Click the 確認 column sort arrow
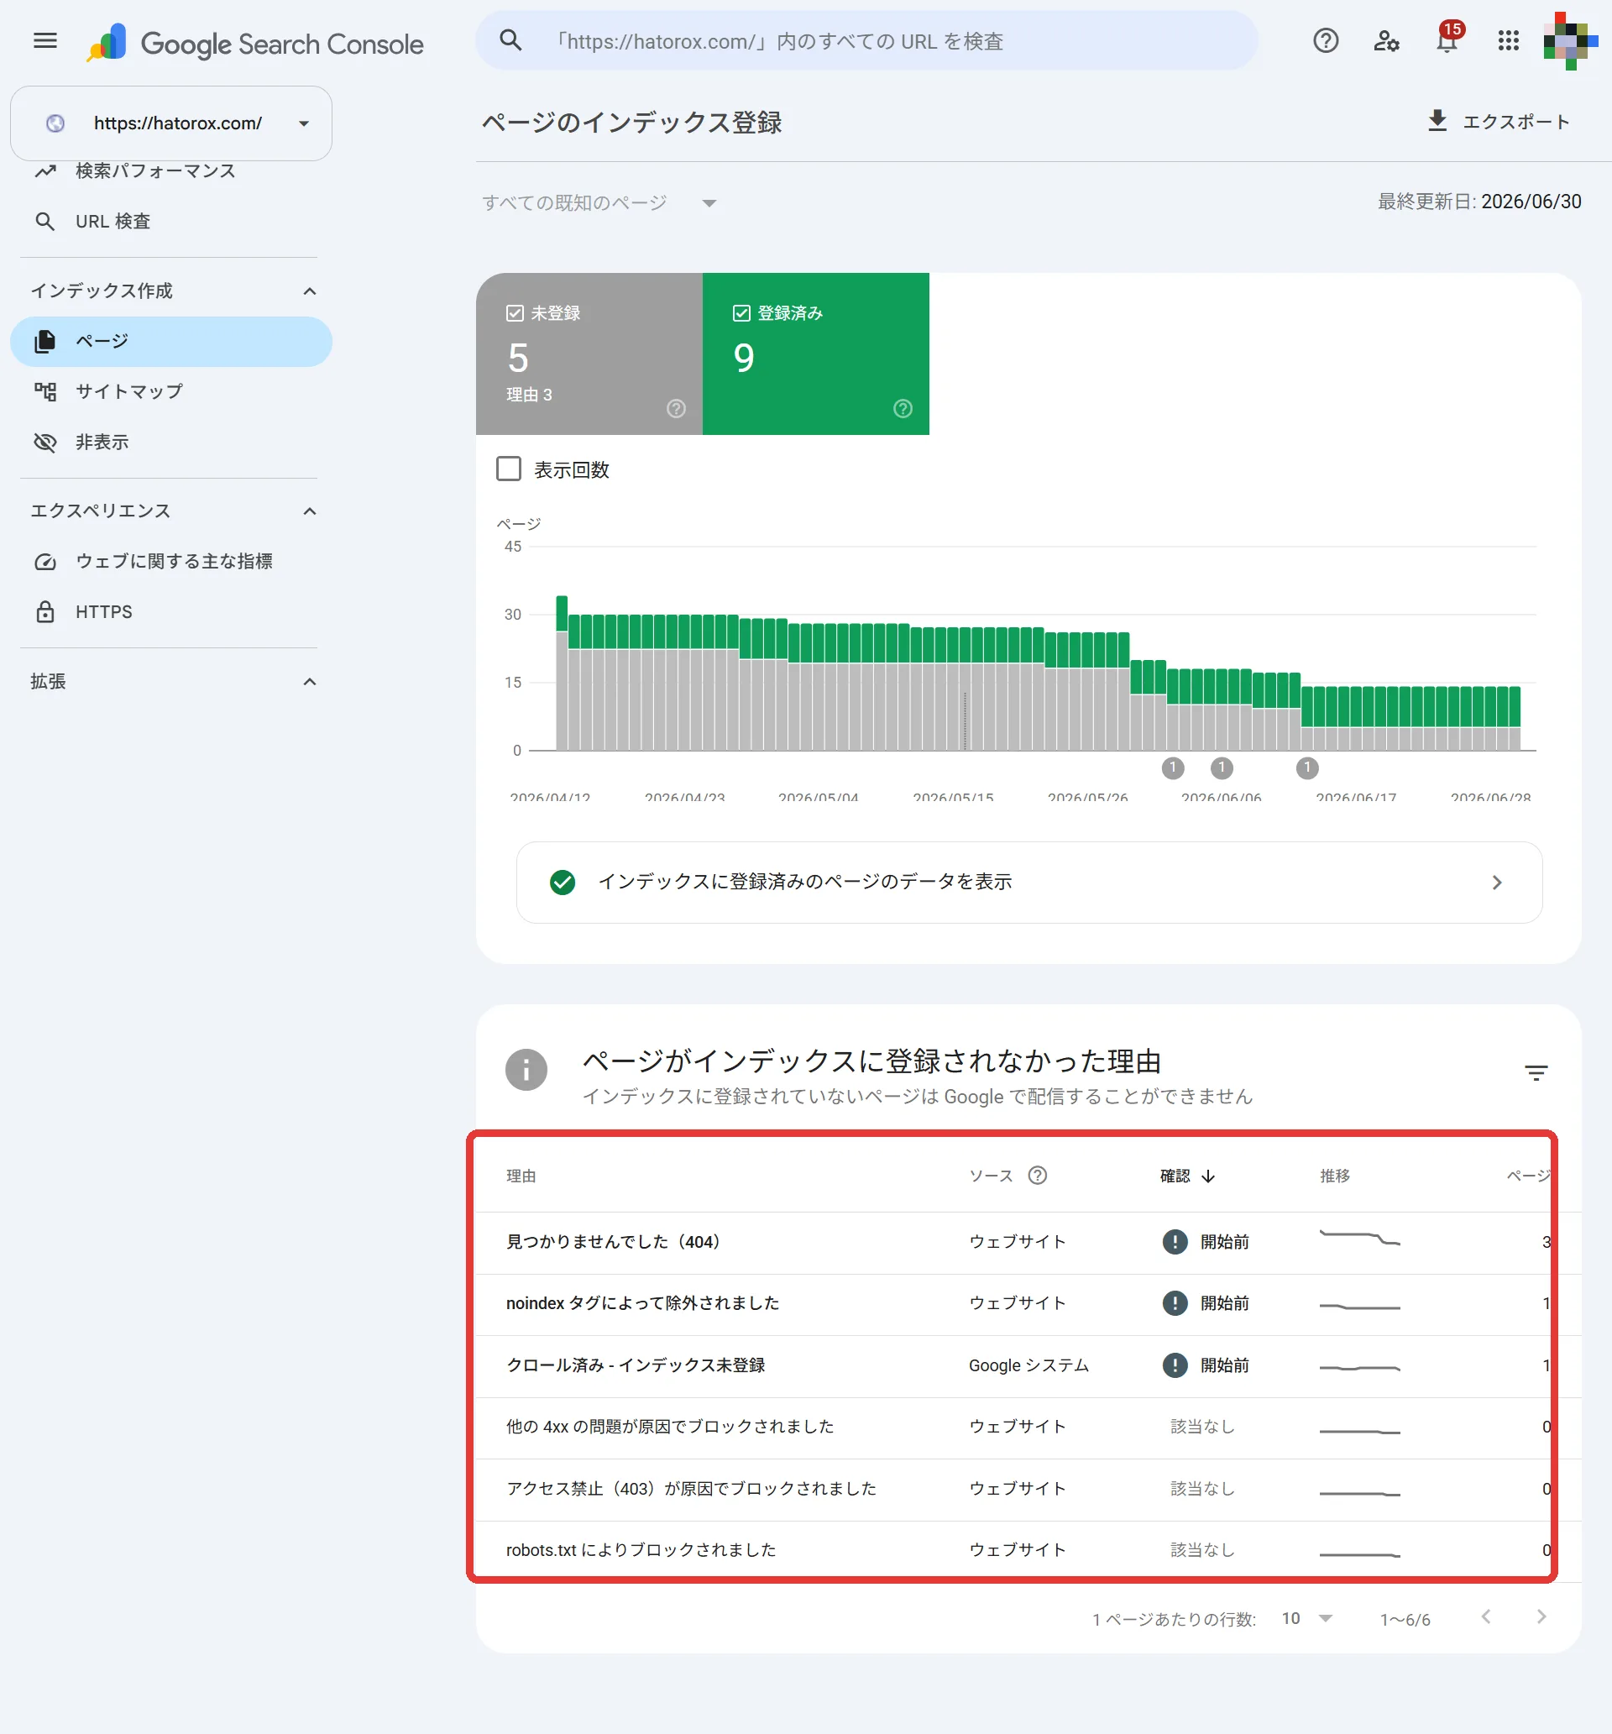This screenshot has width=1612, height=1734. click(x=1208, y=1176)
